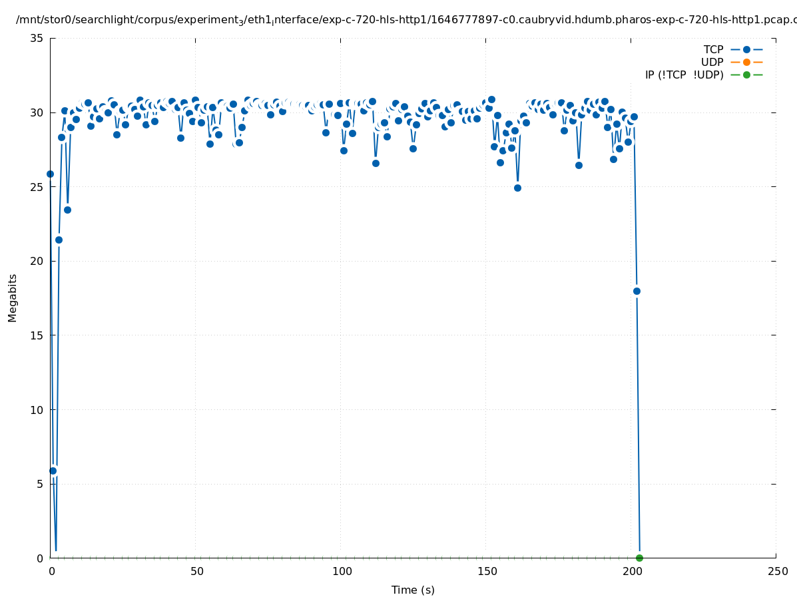797x599 pixels.
Task: Click the 15 tick label on Megabits axis
Action: 37,335
